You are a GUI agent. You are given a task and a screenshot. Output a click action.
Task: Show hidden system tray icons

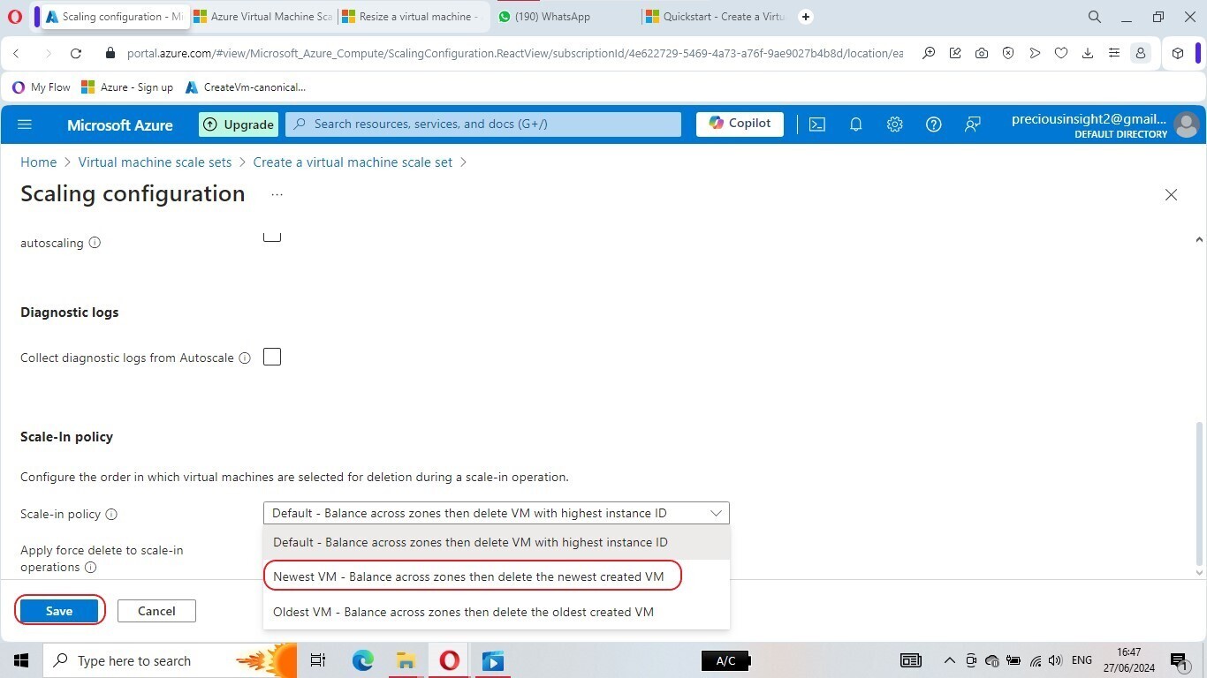click(950, 660)
